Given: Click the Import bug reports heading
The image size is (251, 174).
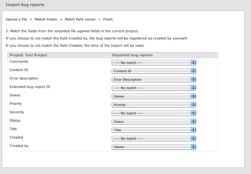Looking at the screenshot, I should (25, 5).
